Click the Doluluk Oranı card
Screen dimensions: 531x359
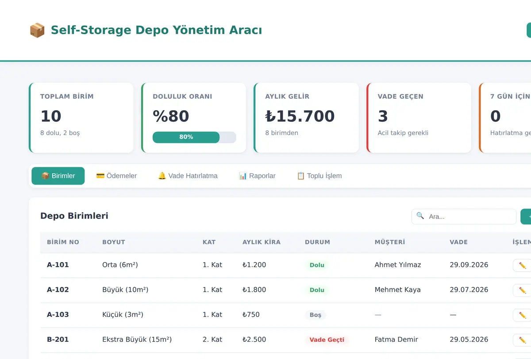pos(193,118)
